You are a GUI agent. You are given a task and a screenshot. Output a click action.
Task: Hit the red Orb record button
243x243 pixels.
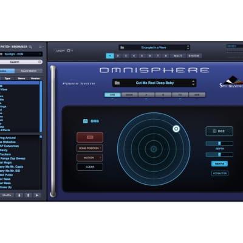click(x=90, y=137)
